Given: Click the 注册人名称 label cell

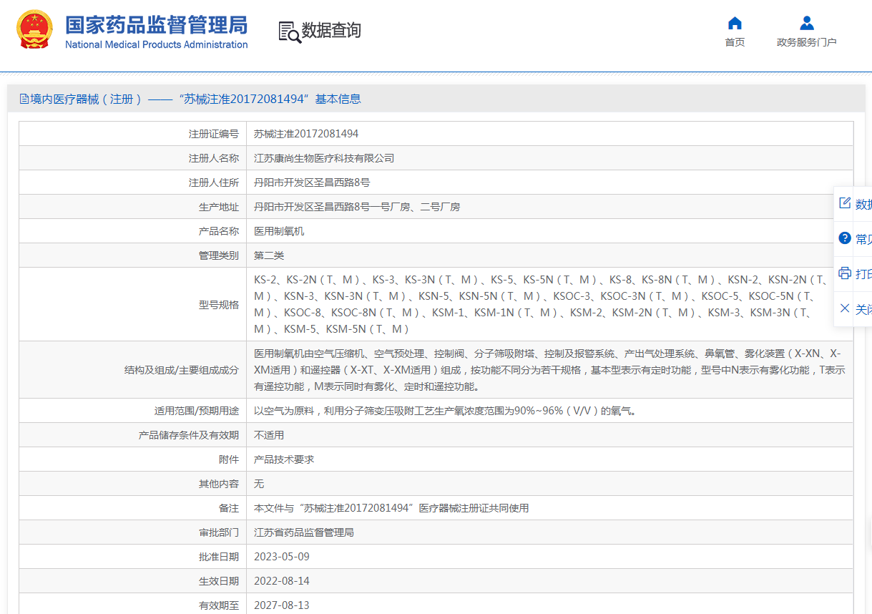Looking at the screenshot, I should pos(133,158).
